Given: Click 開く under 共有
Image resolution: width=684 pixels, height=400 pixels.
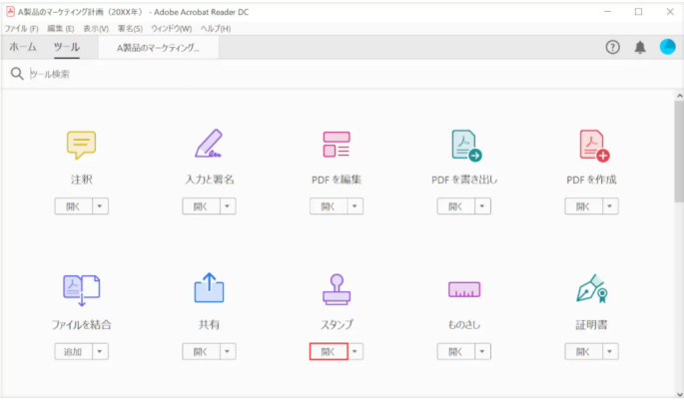Looking at the screenshot, I should pyautogui.click(x=201, y=352).
